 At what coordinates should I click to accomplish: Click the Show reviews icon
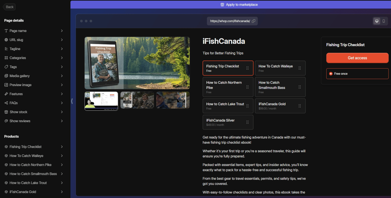[6, 121]
